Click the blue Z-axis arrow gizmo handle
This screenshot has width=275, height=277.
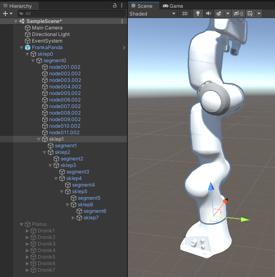point(211,187)
